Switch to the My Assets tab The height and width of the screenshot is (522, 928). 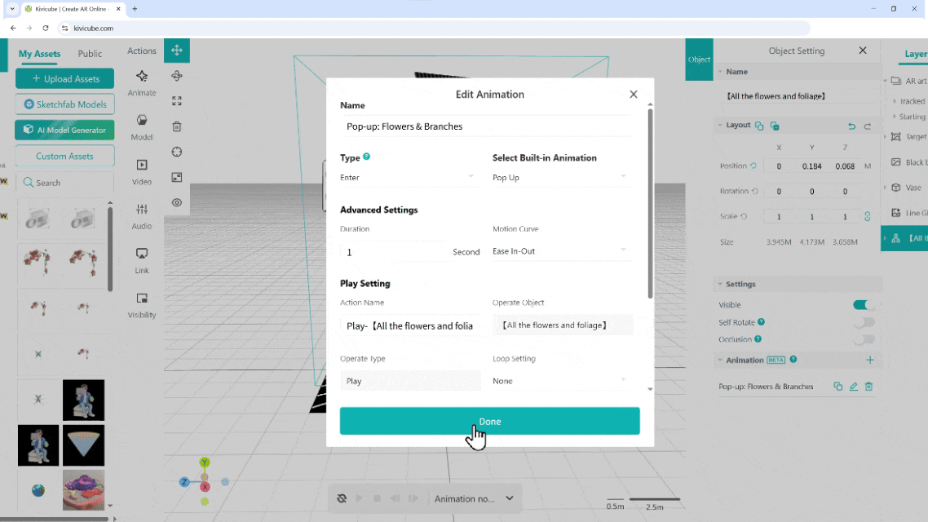(39, 54)
